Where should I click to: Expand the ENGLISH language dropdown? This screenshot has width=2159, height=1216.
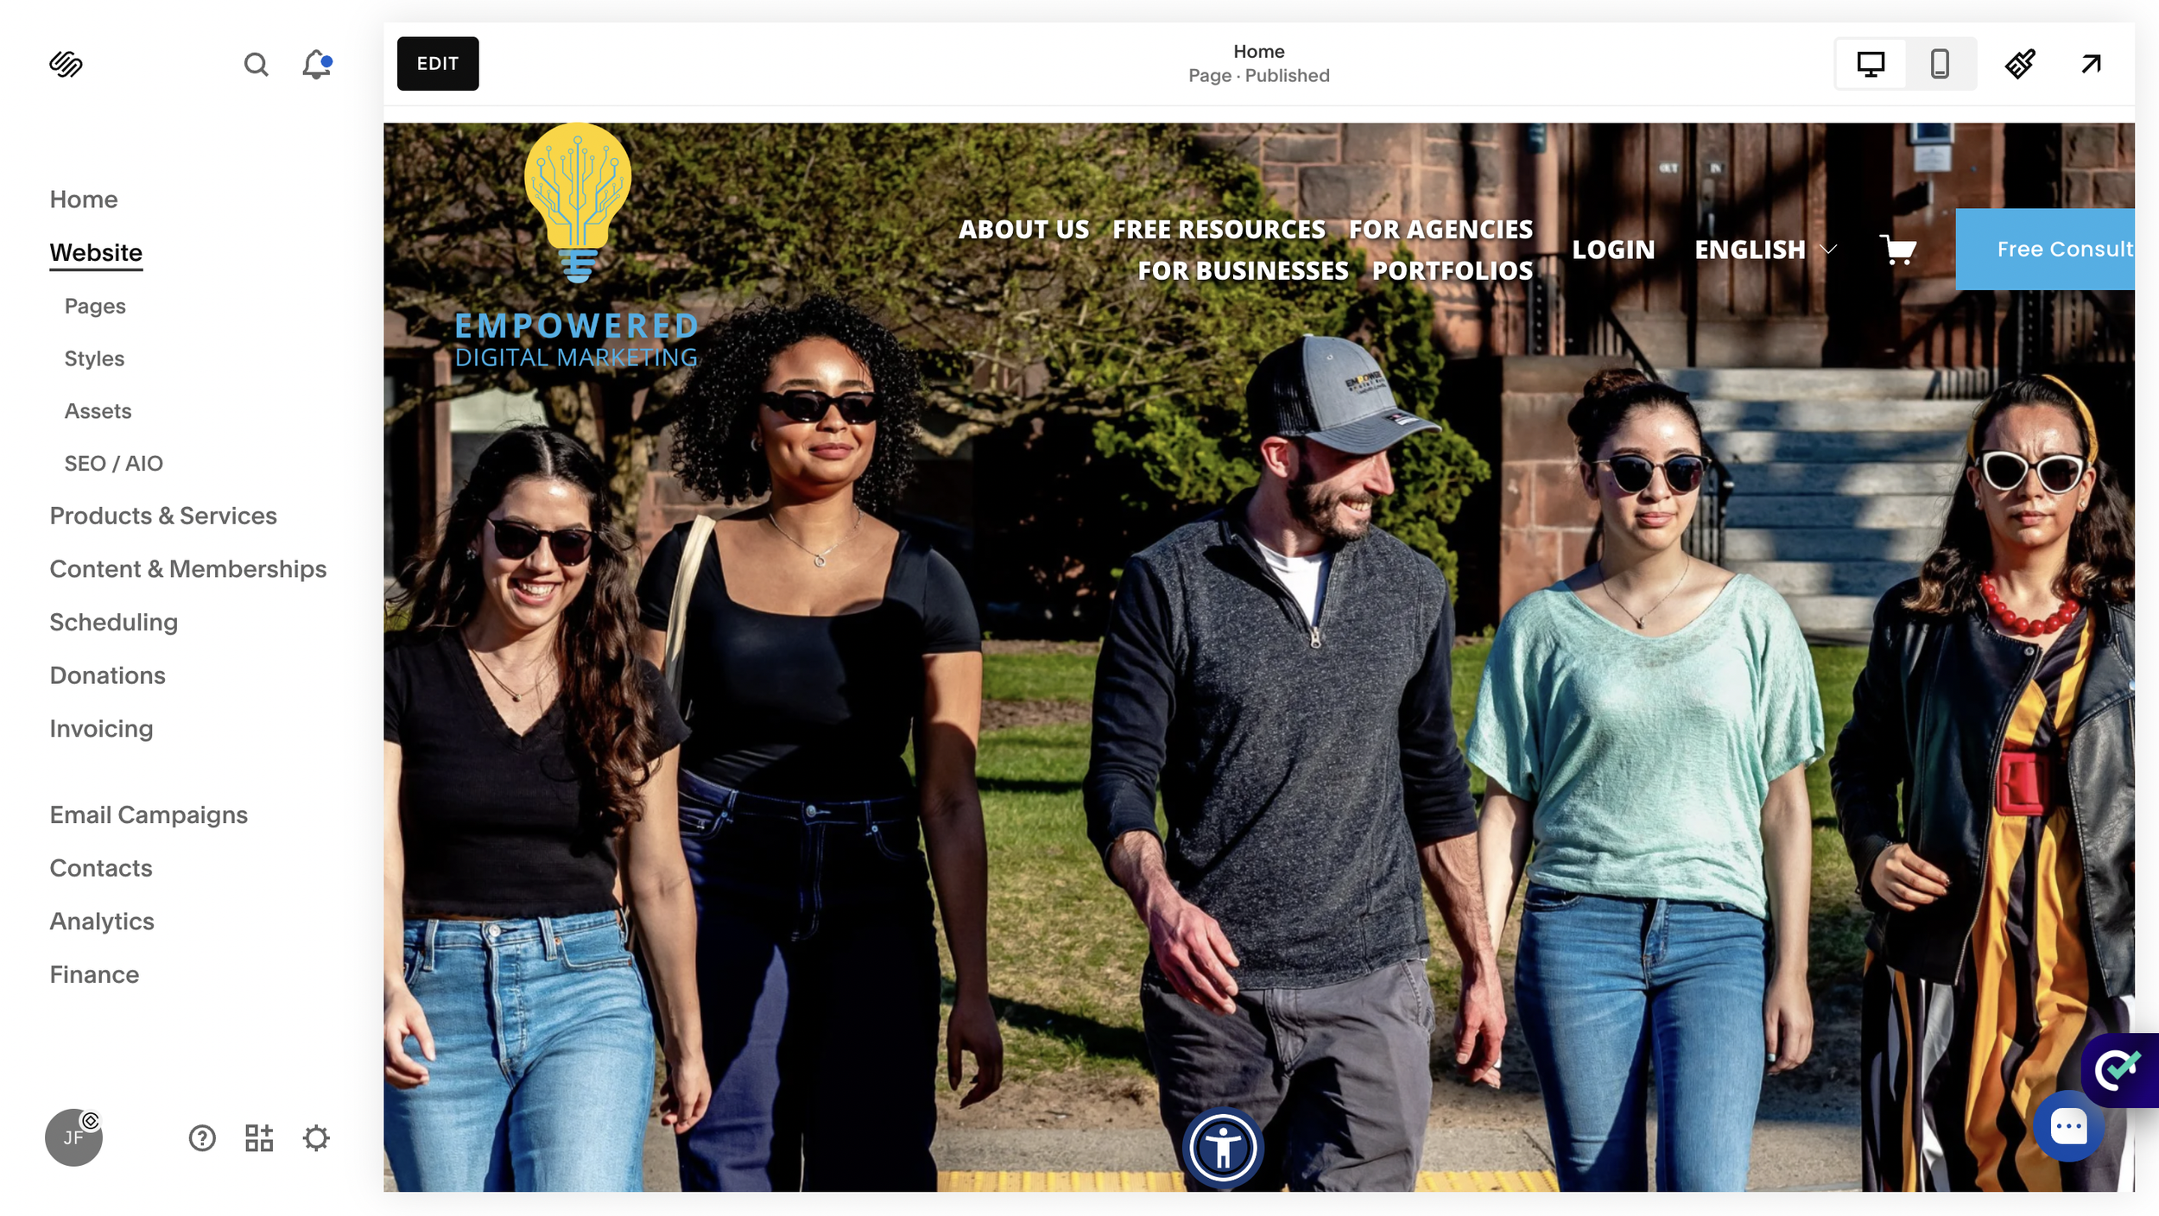tap(1764, 250)
